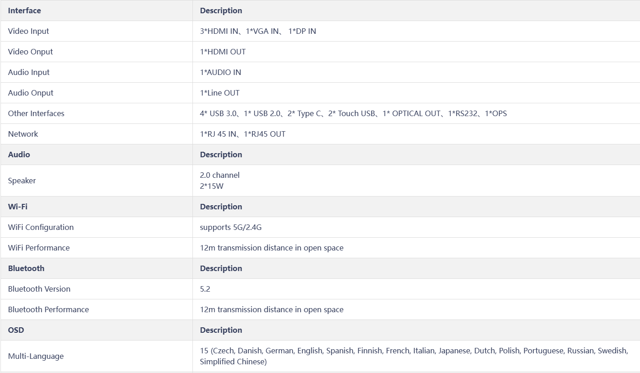Select the 'Network' row label
The image size is (640, 373).
pos(23,134)
